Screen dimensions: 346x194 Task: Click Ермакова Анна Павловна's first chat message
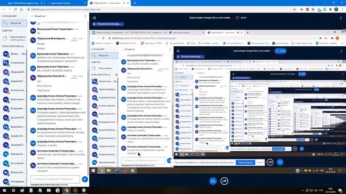(58, 57)
